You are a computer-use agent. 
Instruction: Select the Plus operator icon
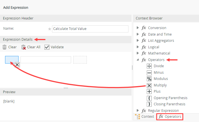point(149,91)
